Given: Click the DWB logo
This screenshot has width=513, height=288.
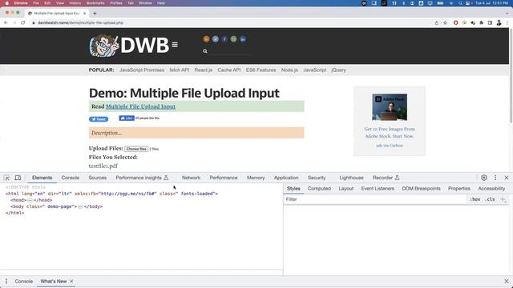Looking at the screenshot, I should (129, 46).
